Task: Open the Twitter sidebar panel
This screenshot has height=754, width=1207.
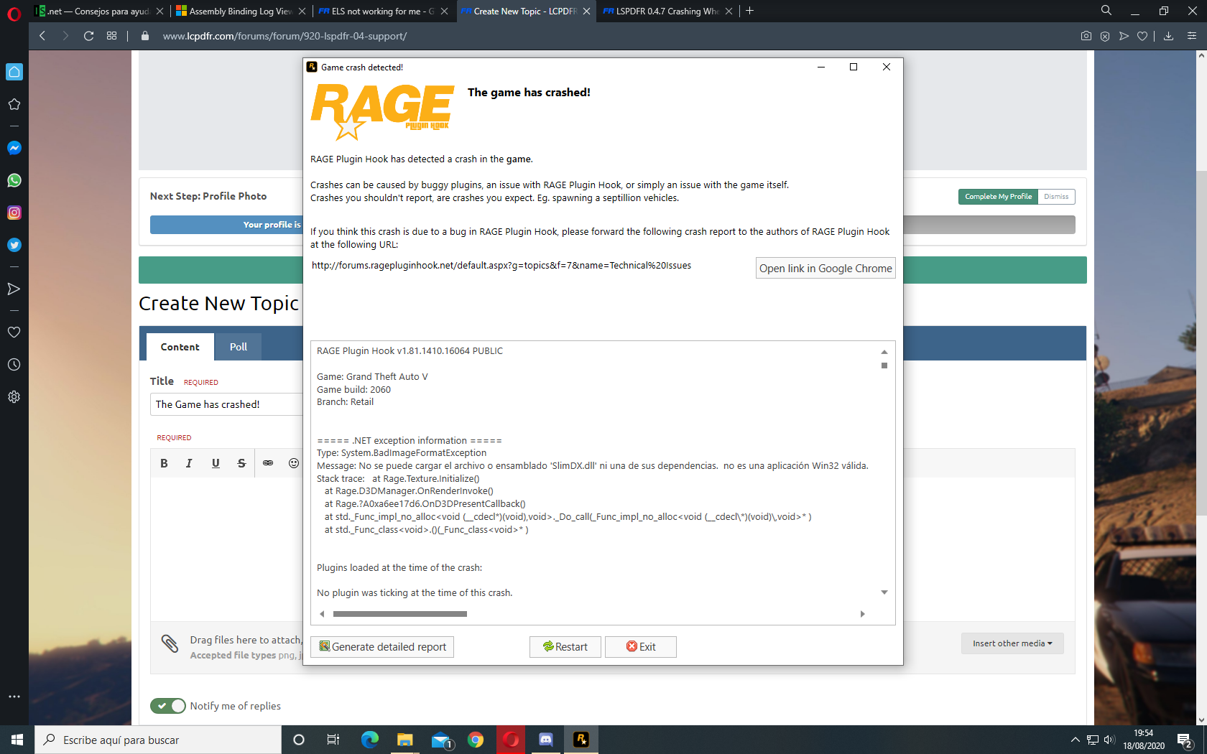Action: (14, 245)
